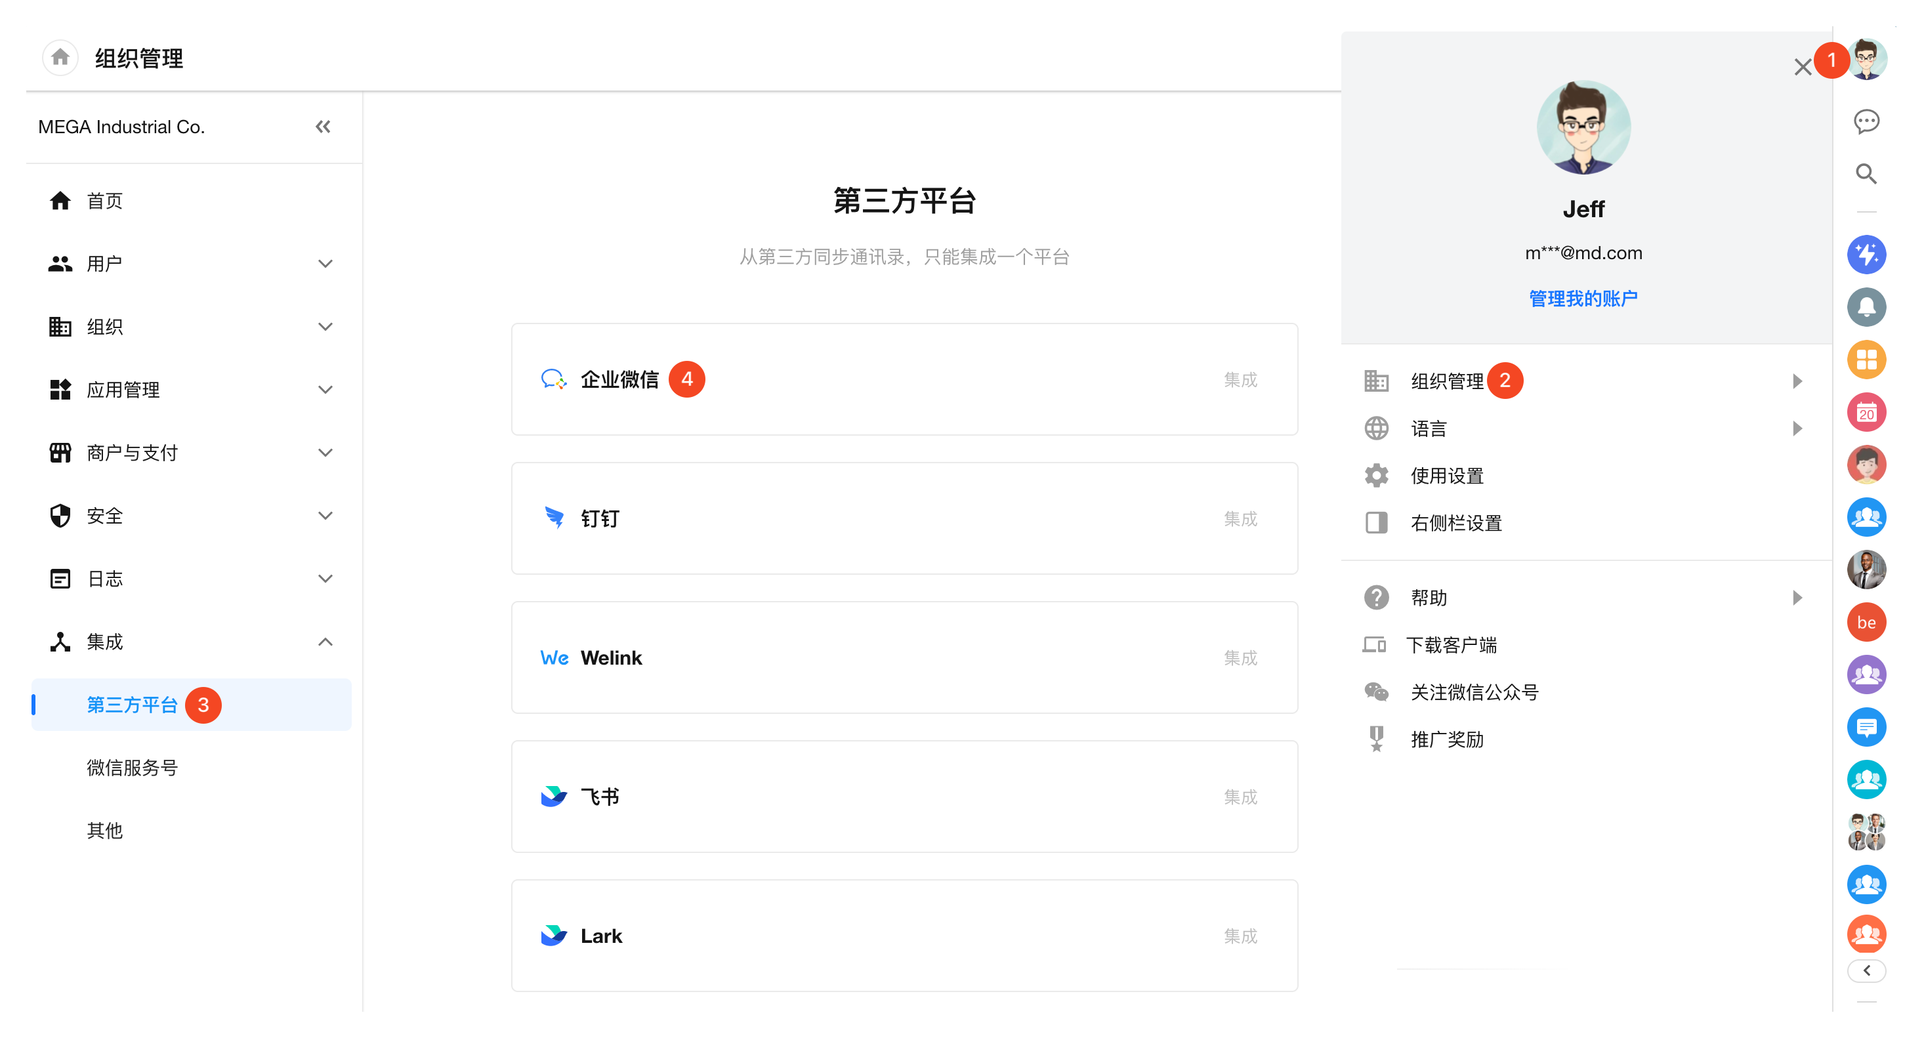Open the orange app grid icon
This screenshot has width=1924, height=1038.
pyautogui.click(x=1866, y=360)
